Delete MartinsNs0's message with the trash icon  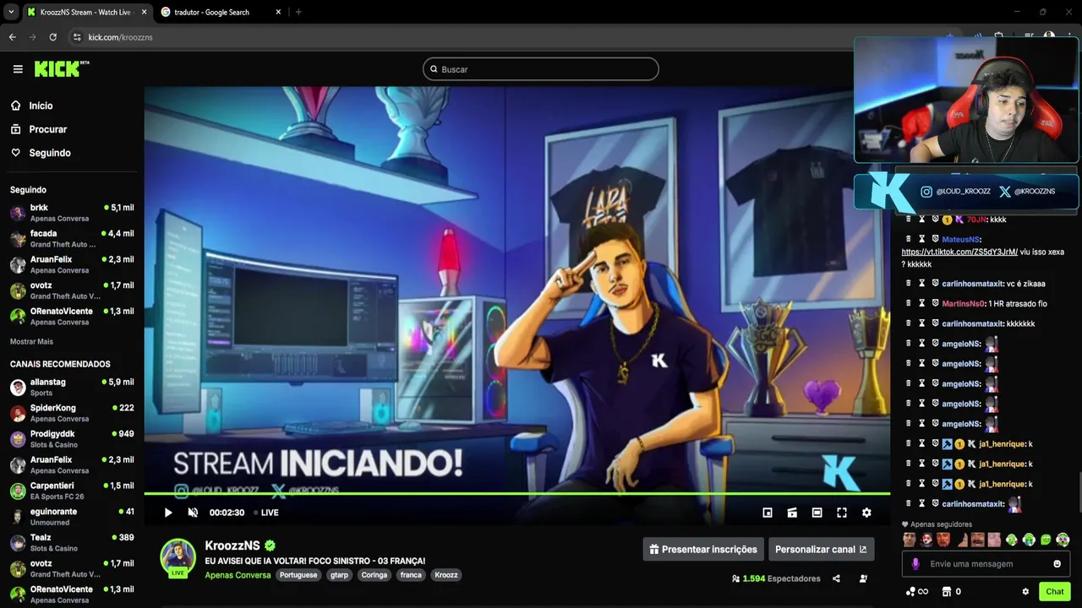pyautogui.click(x=909, y=304)
